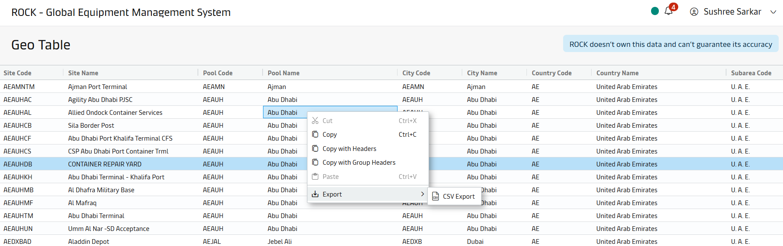Select CSV Export from the submenu
The width and height of the screenshot is (783, 246).
pyautogui.click(x=458, y=197)
